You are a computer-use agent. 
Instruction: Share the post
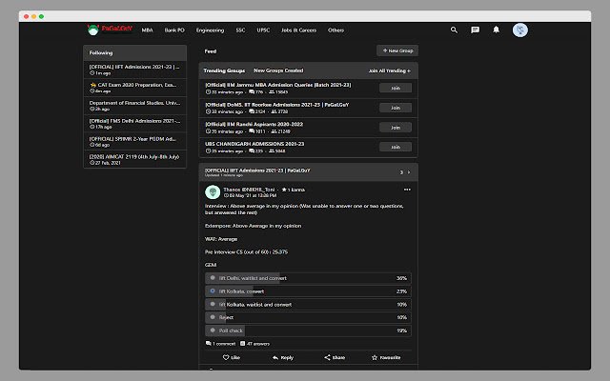pos(335,357)
